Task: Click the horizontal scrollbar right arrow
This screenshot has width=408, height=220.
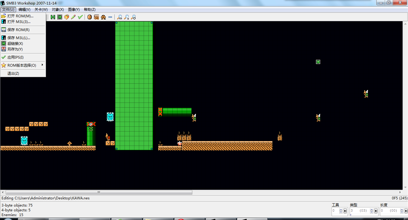Action: pyautogui.click(x=400, y=192)
